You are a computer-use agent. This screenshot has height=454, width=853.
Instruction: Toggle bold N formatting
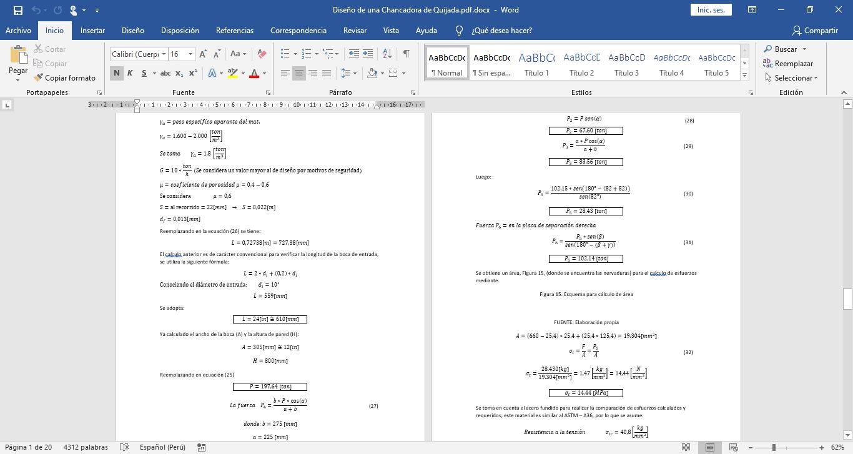[x=116, y=73]
